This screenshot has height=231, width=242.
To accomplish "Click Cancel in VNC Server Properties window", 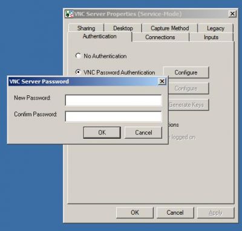I will (x=175, y=212).
